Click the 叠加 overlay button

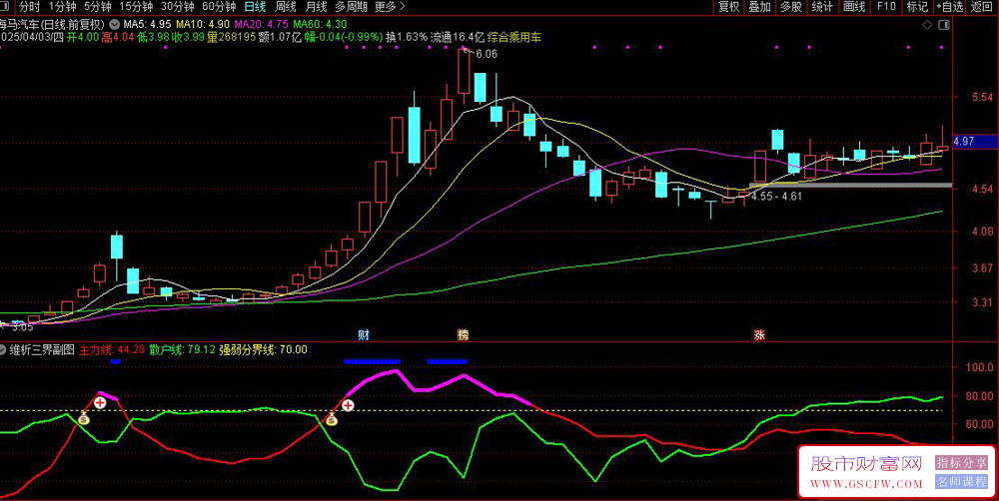759,7
